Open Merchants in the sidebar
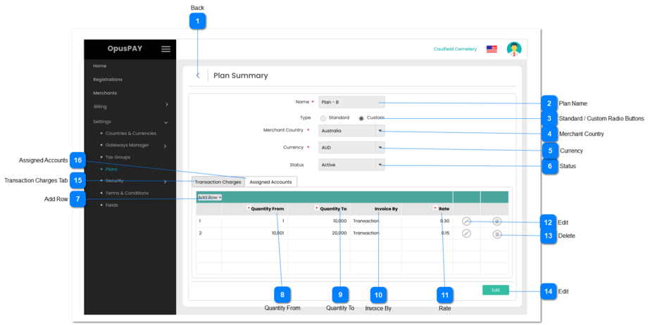The width and height of the screenshot is (650, 325). point(105,93)
